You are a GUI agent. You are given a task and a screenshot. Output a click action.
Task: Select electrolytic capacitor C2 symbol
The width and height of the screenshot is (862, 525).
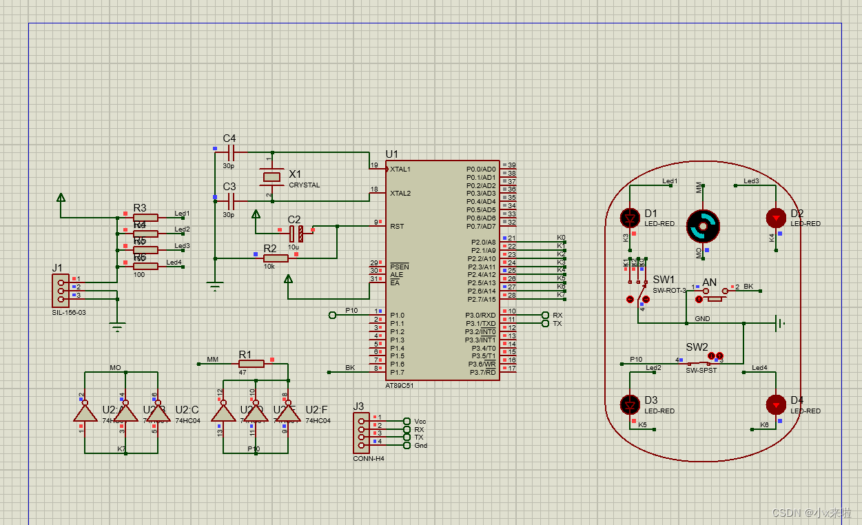pos(296,233)
